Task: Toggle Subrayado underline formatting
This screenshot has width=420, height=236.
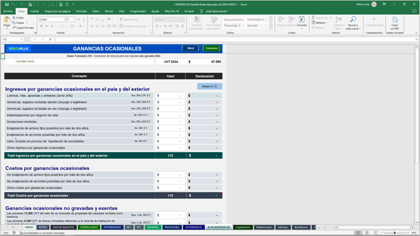Action: point(52,26)
